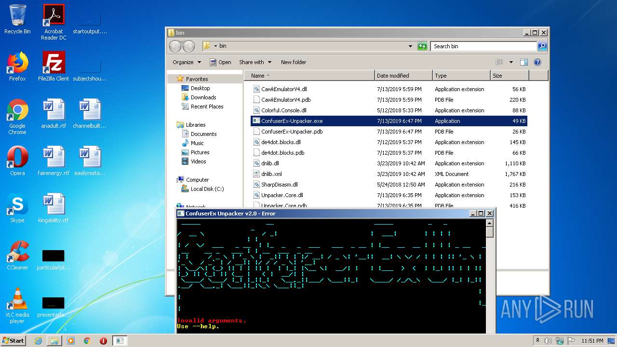Click in Search bin field
This screenshot has width=617, height=347.
[x=483, y=46]
